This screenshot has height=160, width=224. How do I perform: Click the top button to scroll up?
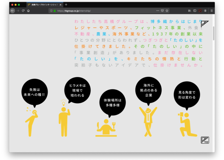pos(205,140)
